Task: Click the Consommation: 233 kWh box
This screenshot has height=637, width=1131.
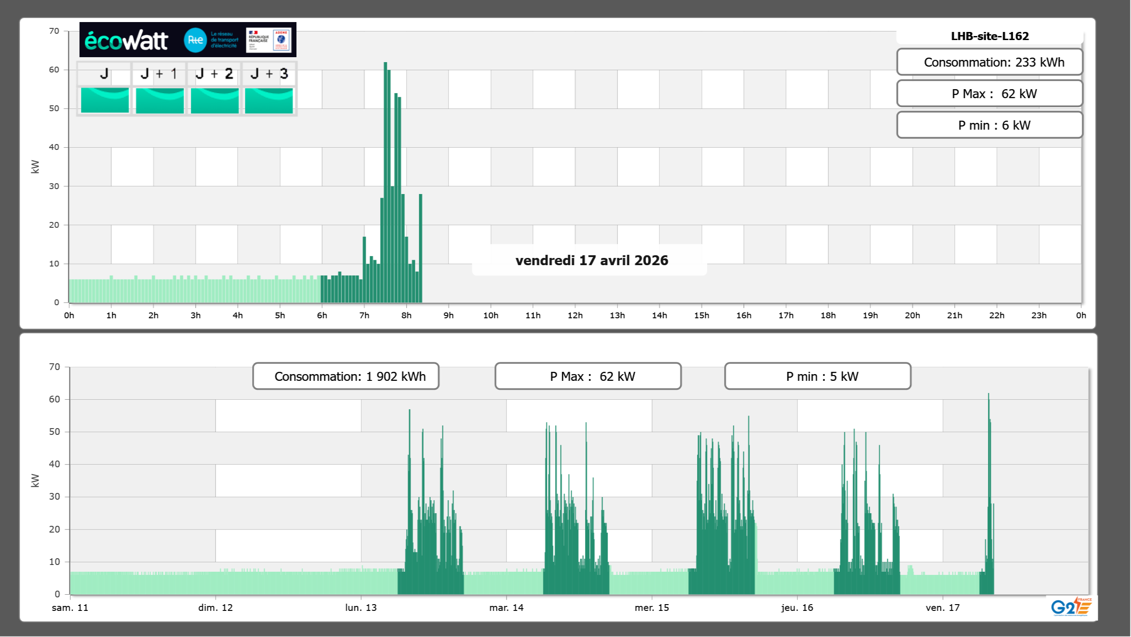Action: coord(990,62)
